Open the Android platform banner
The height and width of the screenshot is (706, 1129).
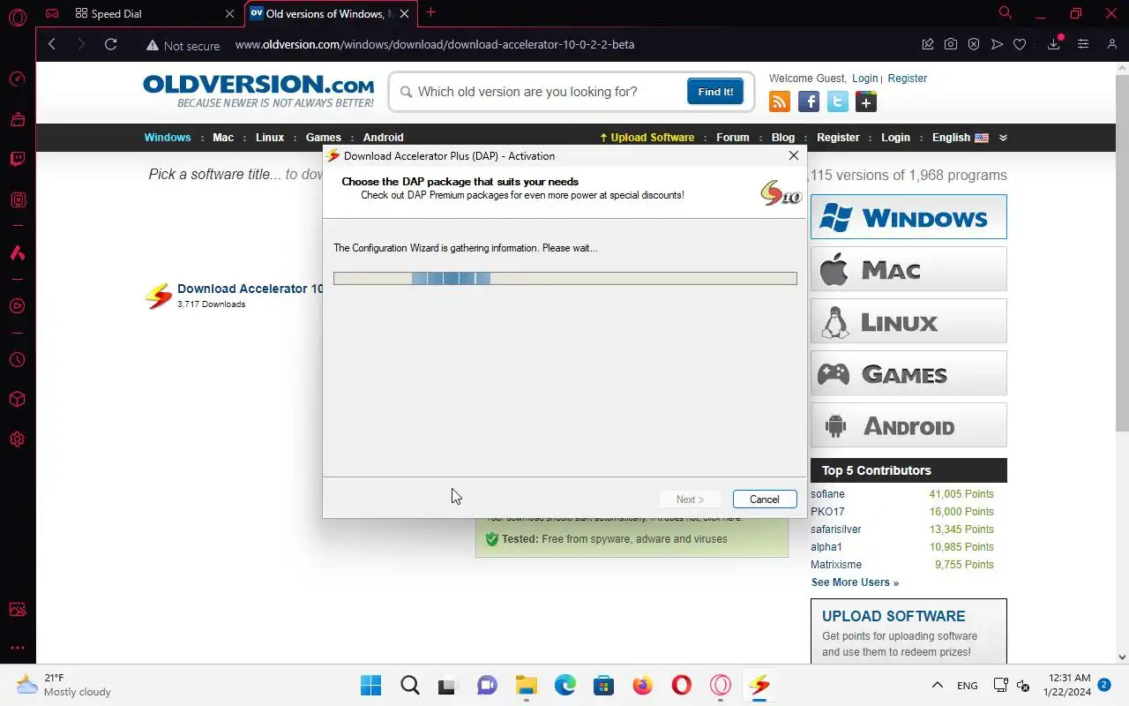pos(908,425)
